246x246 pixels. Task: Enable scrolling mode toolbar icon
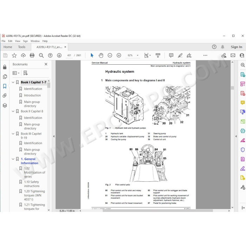click(x=158, y=56)
